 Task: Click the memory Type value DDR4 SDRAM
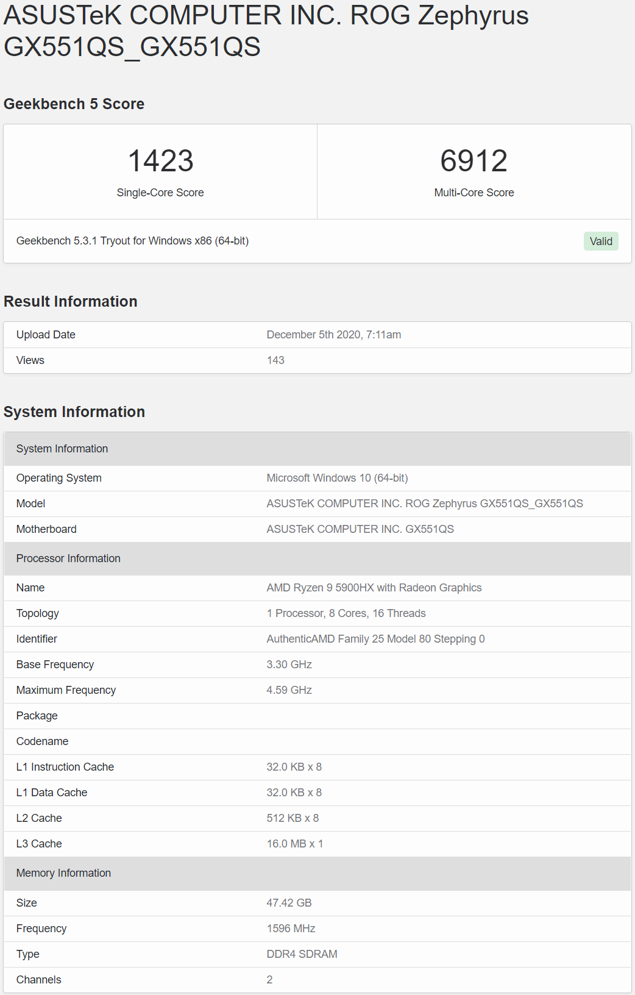[302, 954]
